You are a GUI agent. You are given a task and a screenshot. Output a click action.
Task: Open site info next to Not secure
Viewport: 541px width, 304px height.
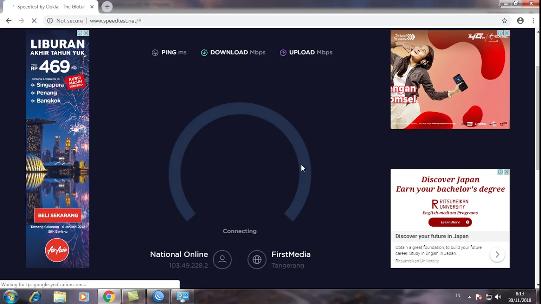coord(50,21)
